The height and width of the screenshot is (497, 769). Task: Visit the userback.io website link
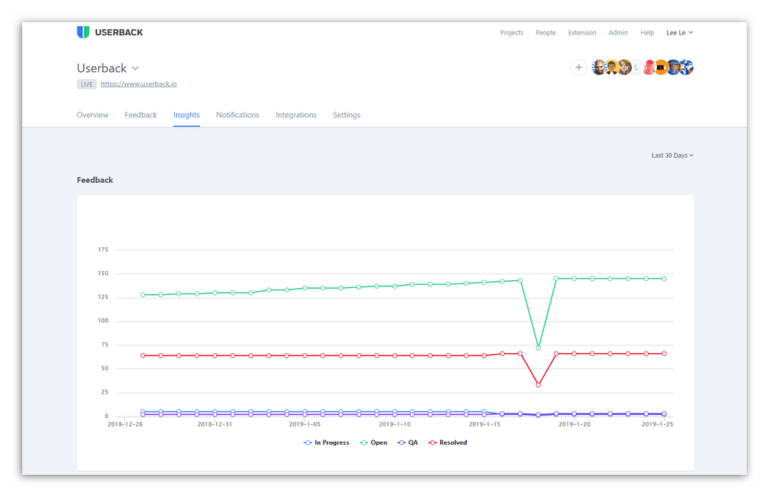[139, 83]
